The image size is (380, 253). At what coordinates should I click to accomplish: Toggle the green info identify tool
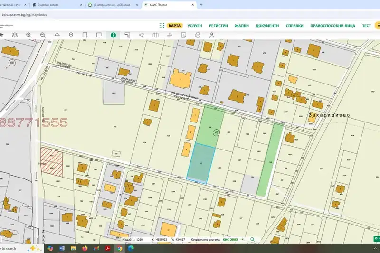coord(113,35)
